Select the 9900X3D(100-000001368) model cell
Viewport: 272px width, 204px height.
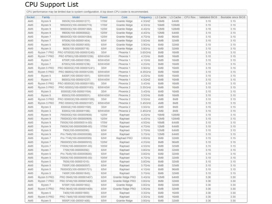click(x=76, y=29)
